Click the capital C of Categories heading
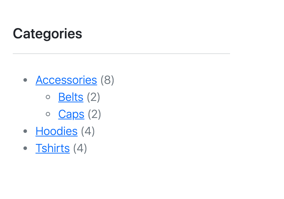The width and height of the screenshot is (284, 199). (x=17, y=34)
